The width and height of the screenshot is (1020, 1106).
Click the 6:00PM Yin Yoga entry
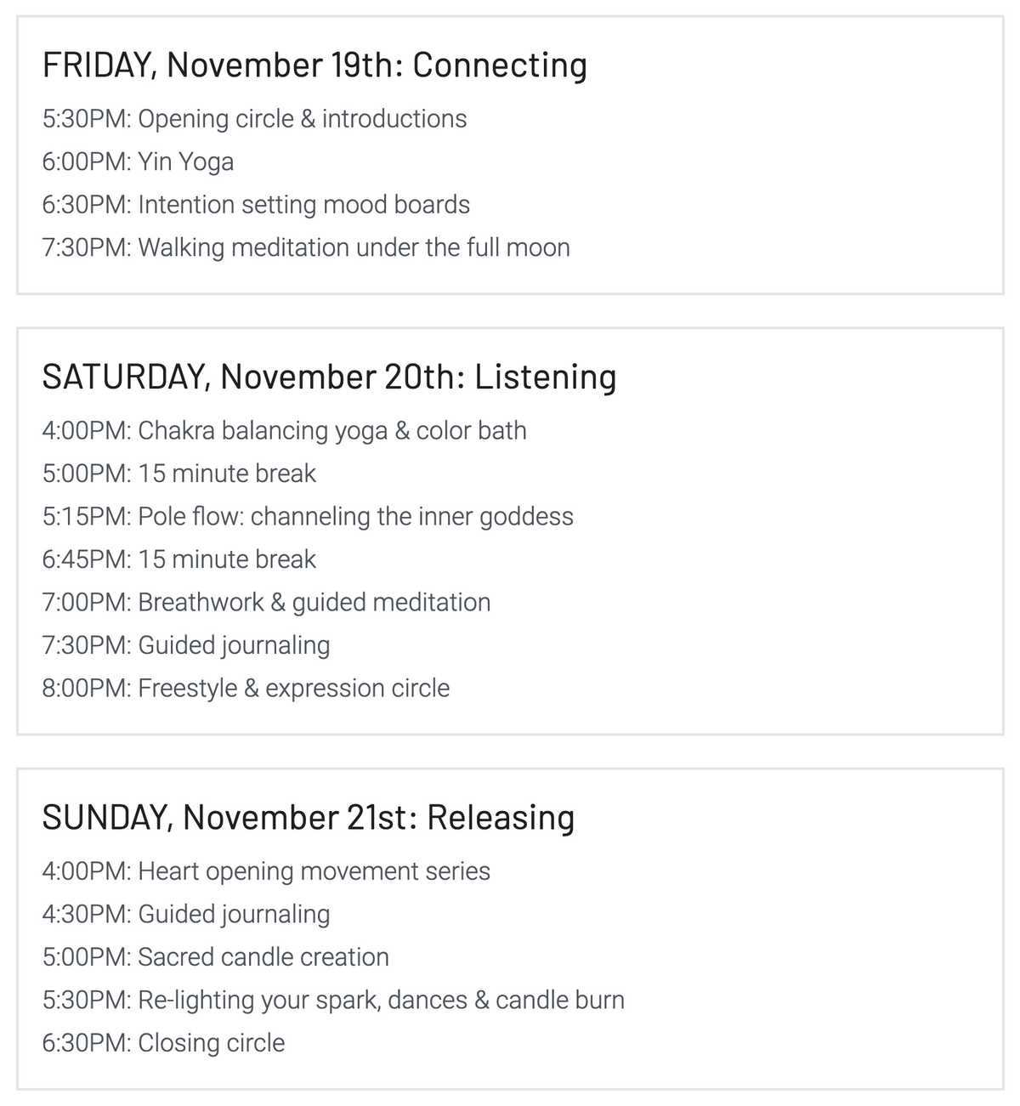coord(138,162)
